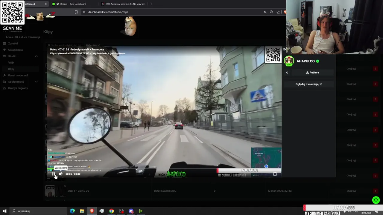Open the green support chat bubble
The width and height of the screenshot is (383, 215).
(x=376, y=200)
